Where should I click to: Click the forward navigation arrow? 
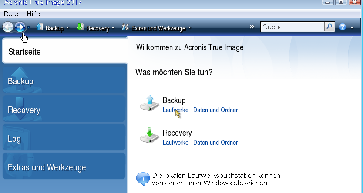click(x=20, y=27)
